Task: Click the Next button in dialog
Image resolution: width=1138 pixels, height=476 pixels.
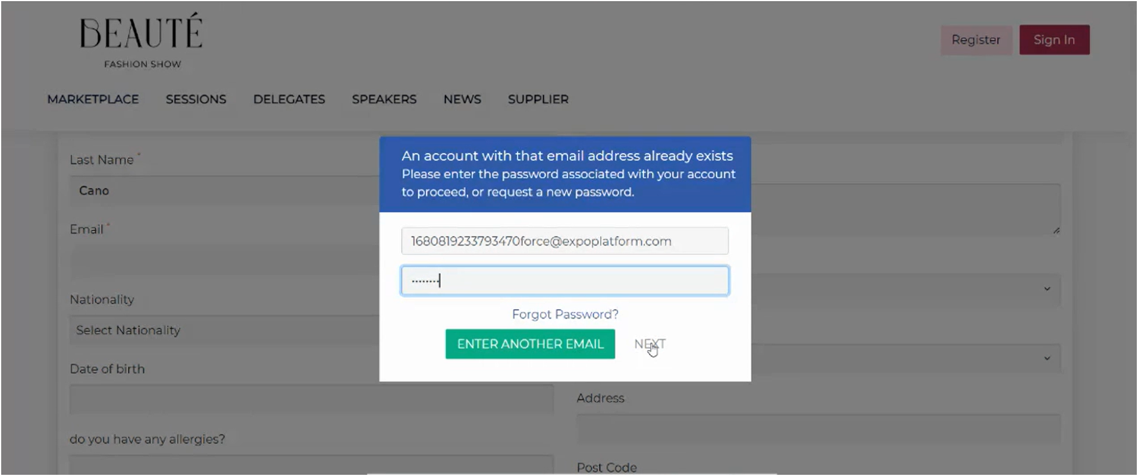Action: pos(650,344)
